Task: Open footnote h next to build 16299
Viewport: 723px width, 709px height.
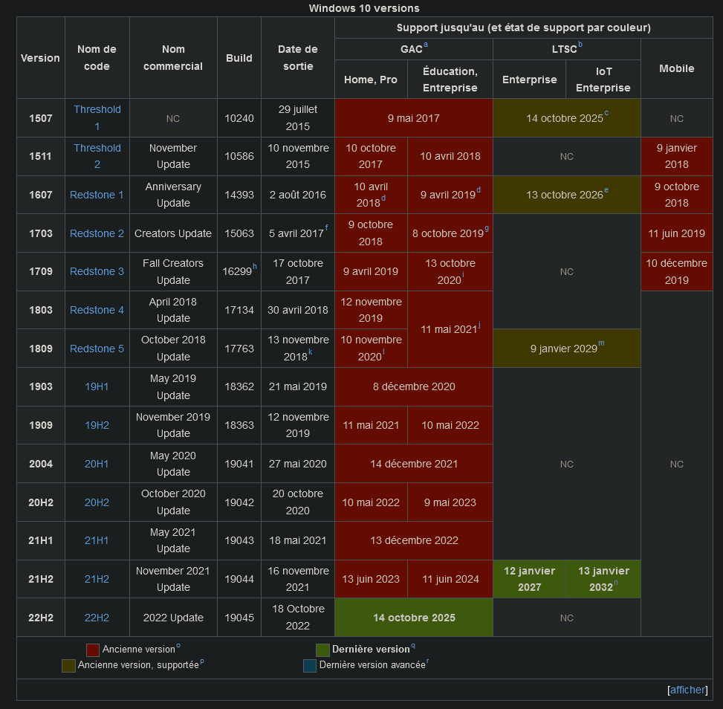Action: point(255,266)
